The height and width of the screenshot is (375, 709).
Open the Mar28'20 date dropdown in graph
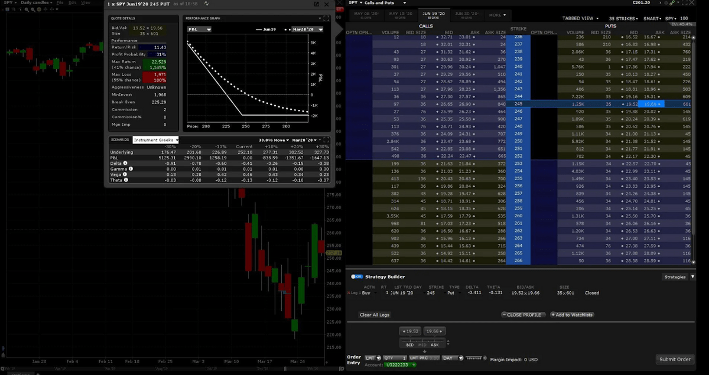pos(308,29)
